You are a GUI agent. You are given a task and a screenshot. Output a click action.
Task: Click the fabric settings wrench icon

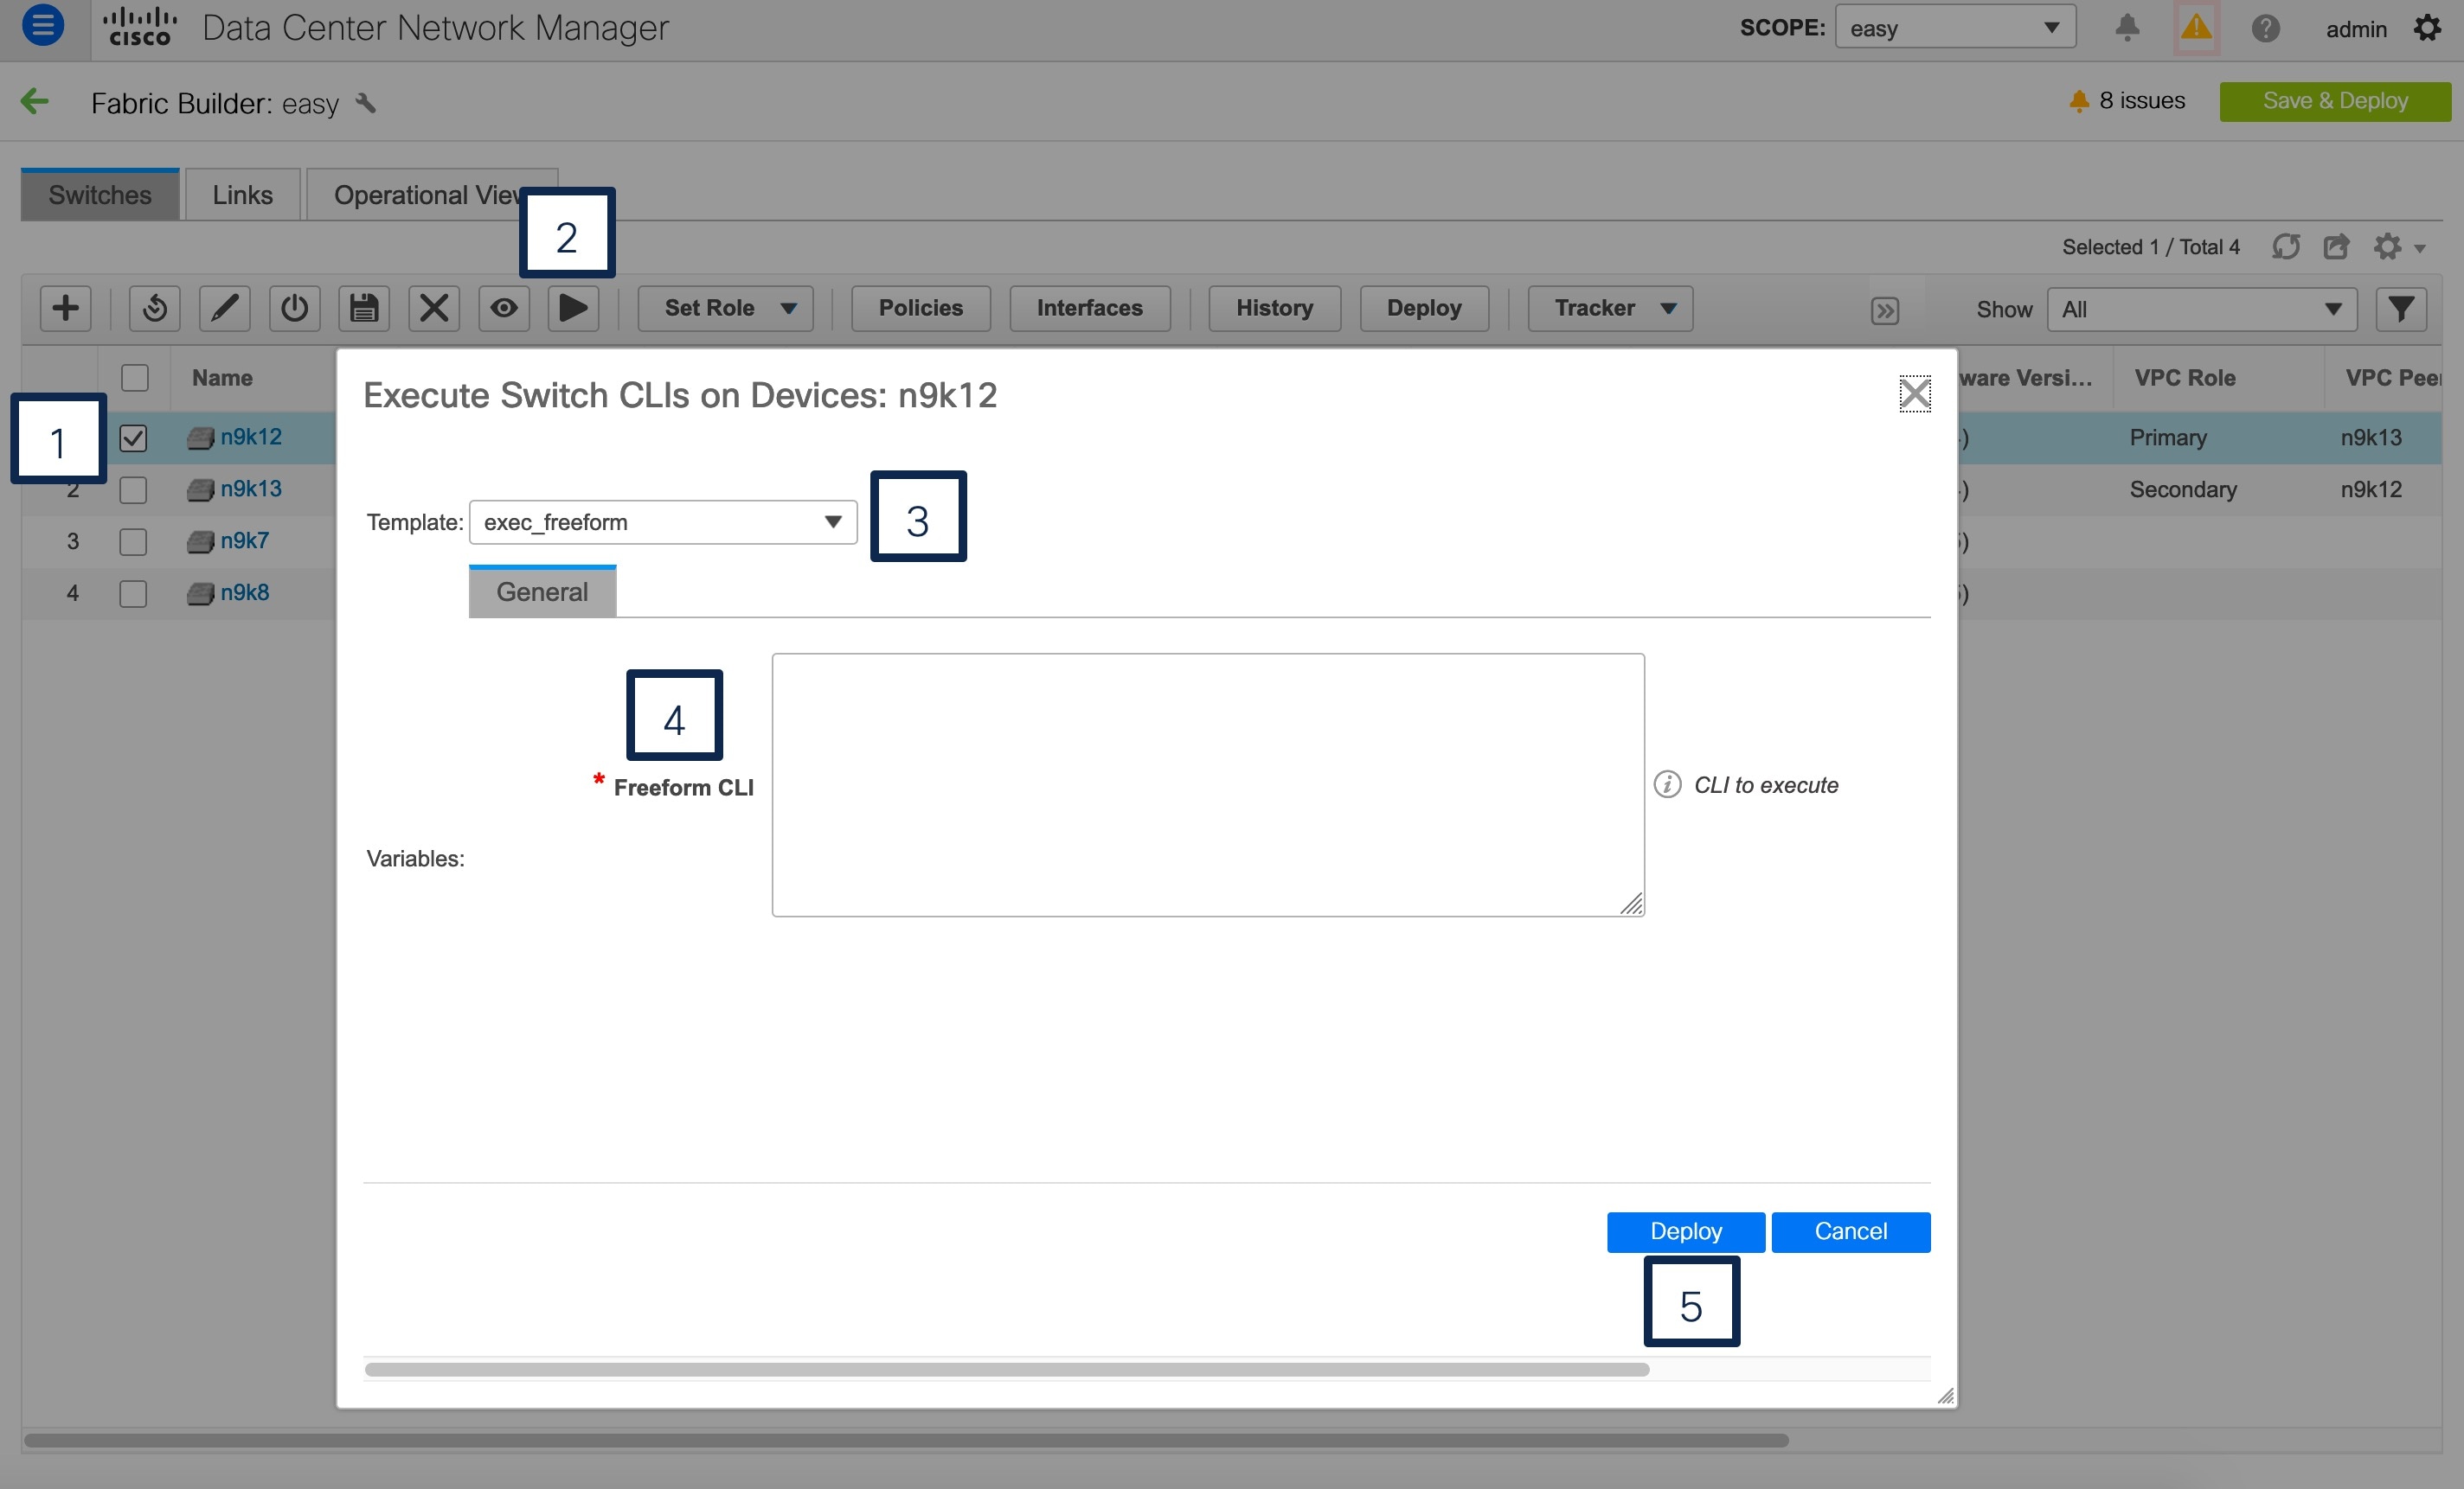[366, 103]
